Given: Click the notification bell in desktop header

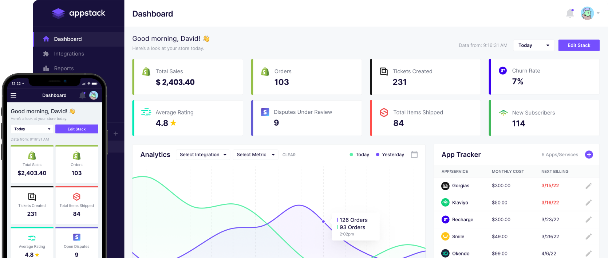Looking at the screenshot, I should click(x=570, y=13).
